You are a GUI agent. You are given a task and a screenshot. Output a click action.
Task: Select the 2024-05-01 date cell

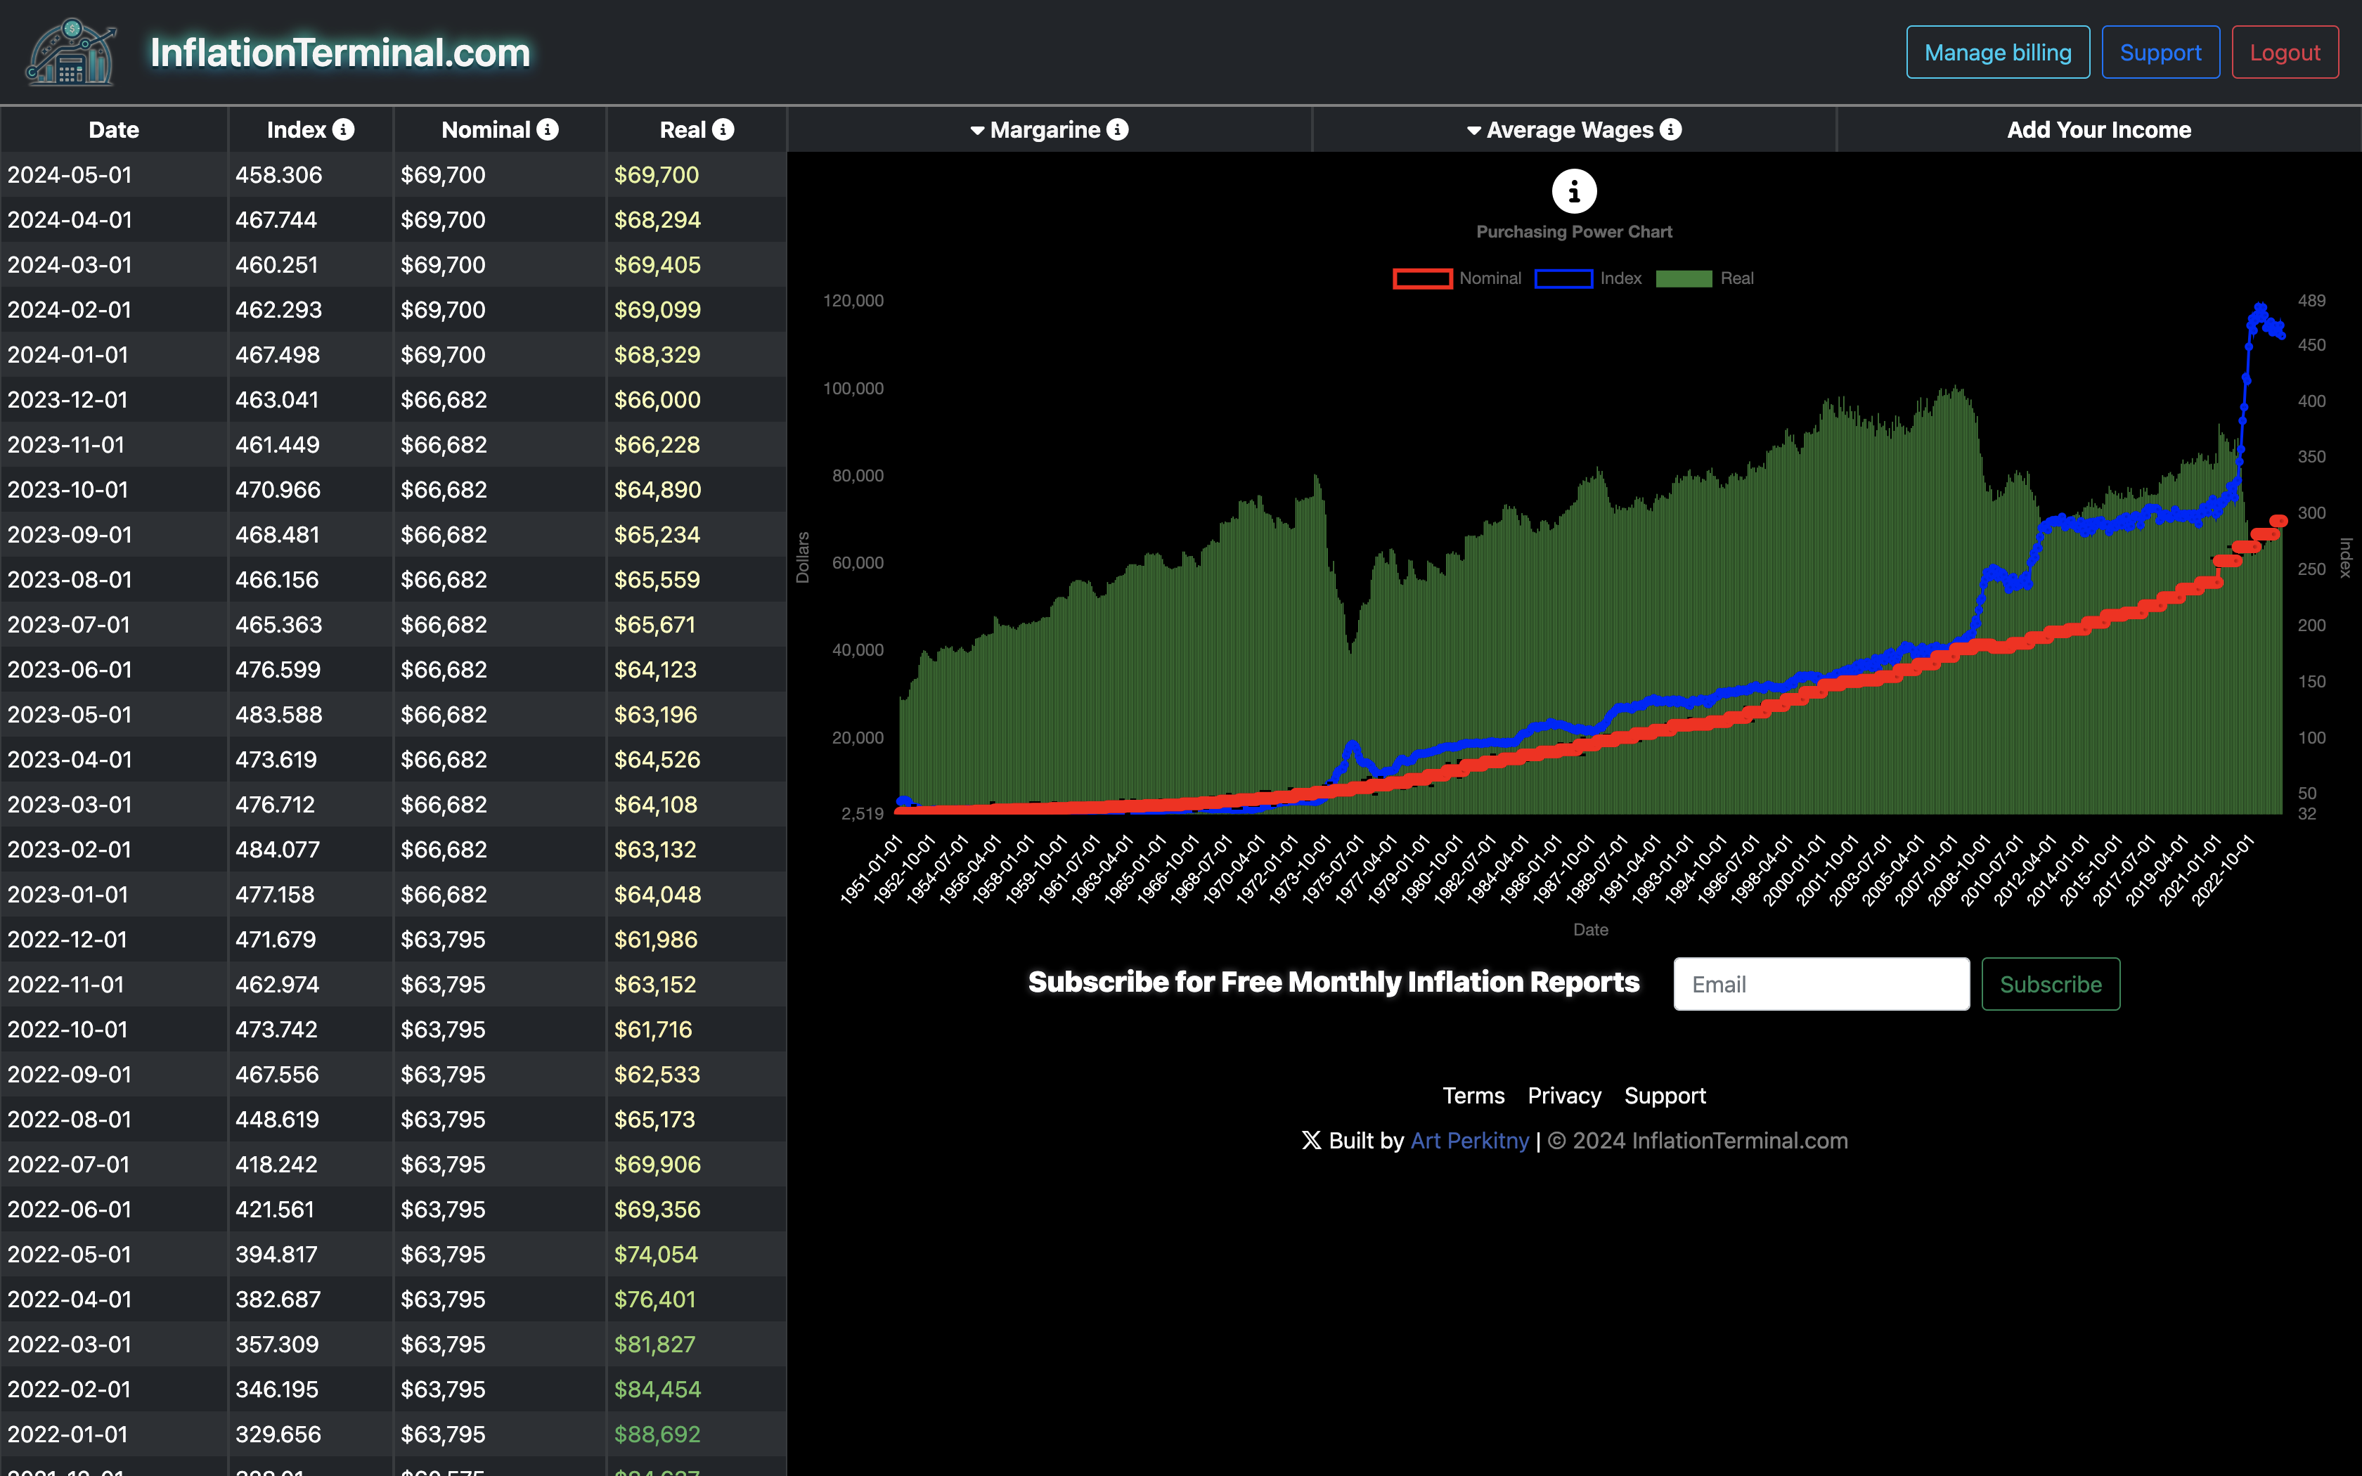point(114,175)
